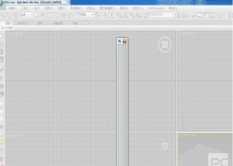Click the top-left viewport [+] label menu
Viewport: 233px width, 166px height.
pos(9,34)
